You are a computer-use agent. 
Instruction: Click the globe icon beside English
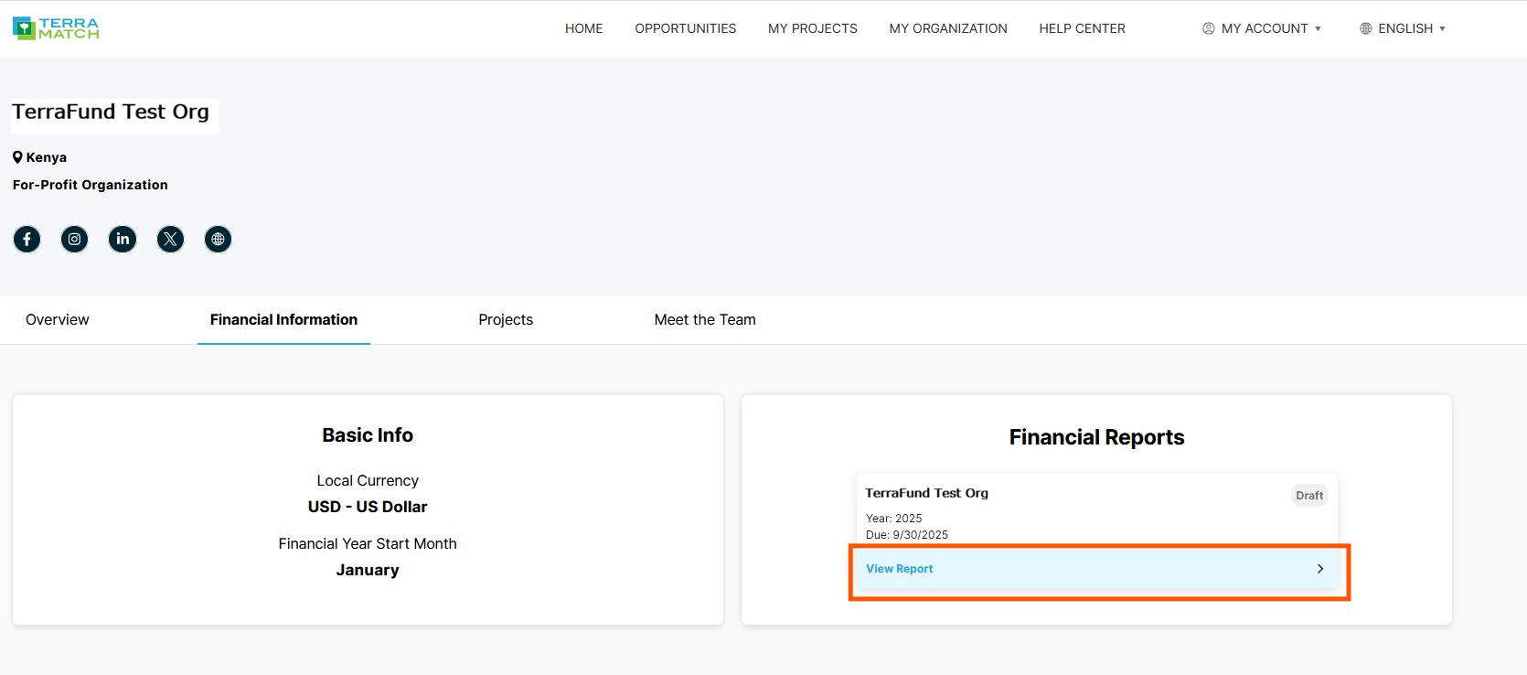[1366, 28]
